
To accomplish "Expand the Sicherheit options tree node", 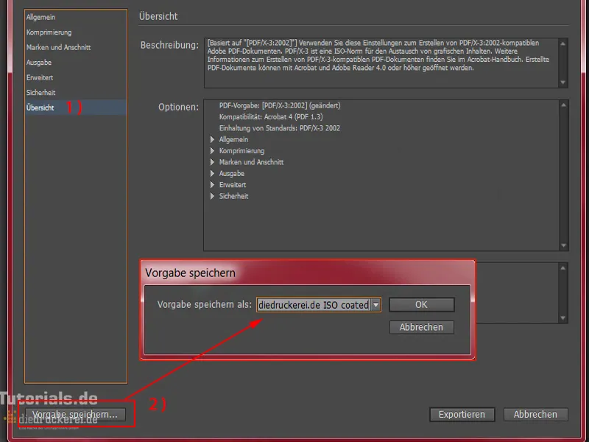I will click(x=212, y=196).
